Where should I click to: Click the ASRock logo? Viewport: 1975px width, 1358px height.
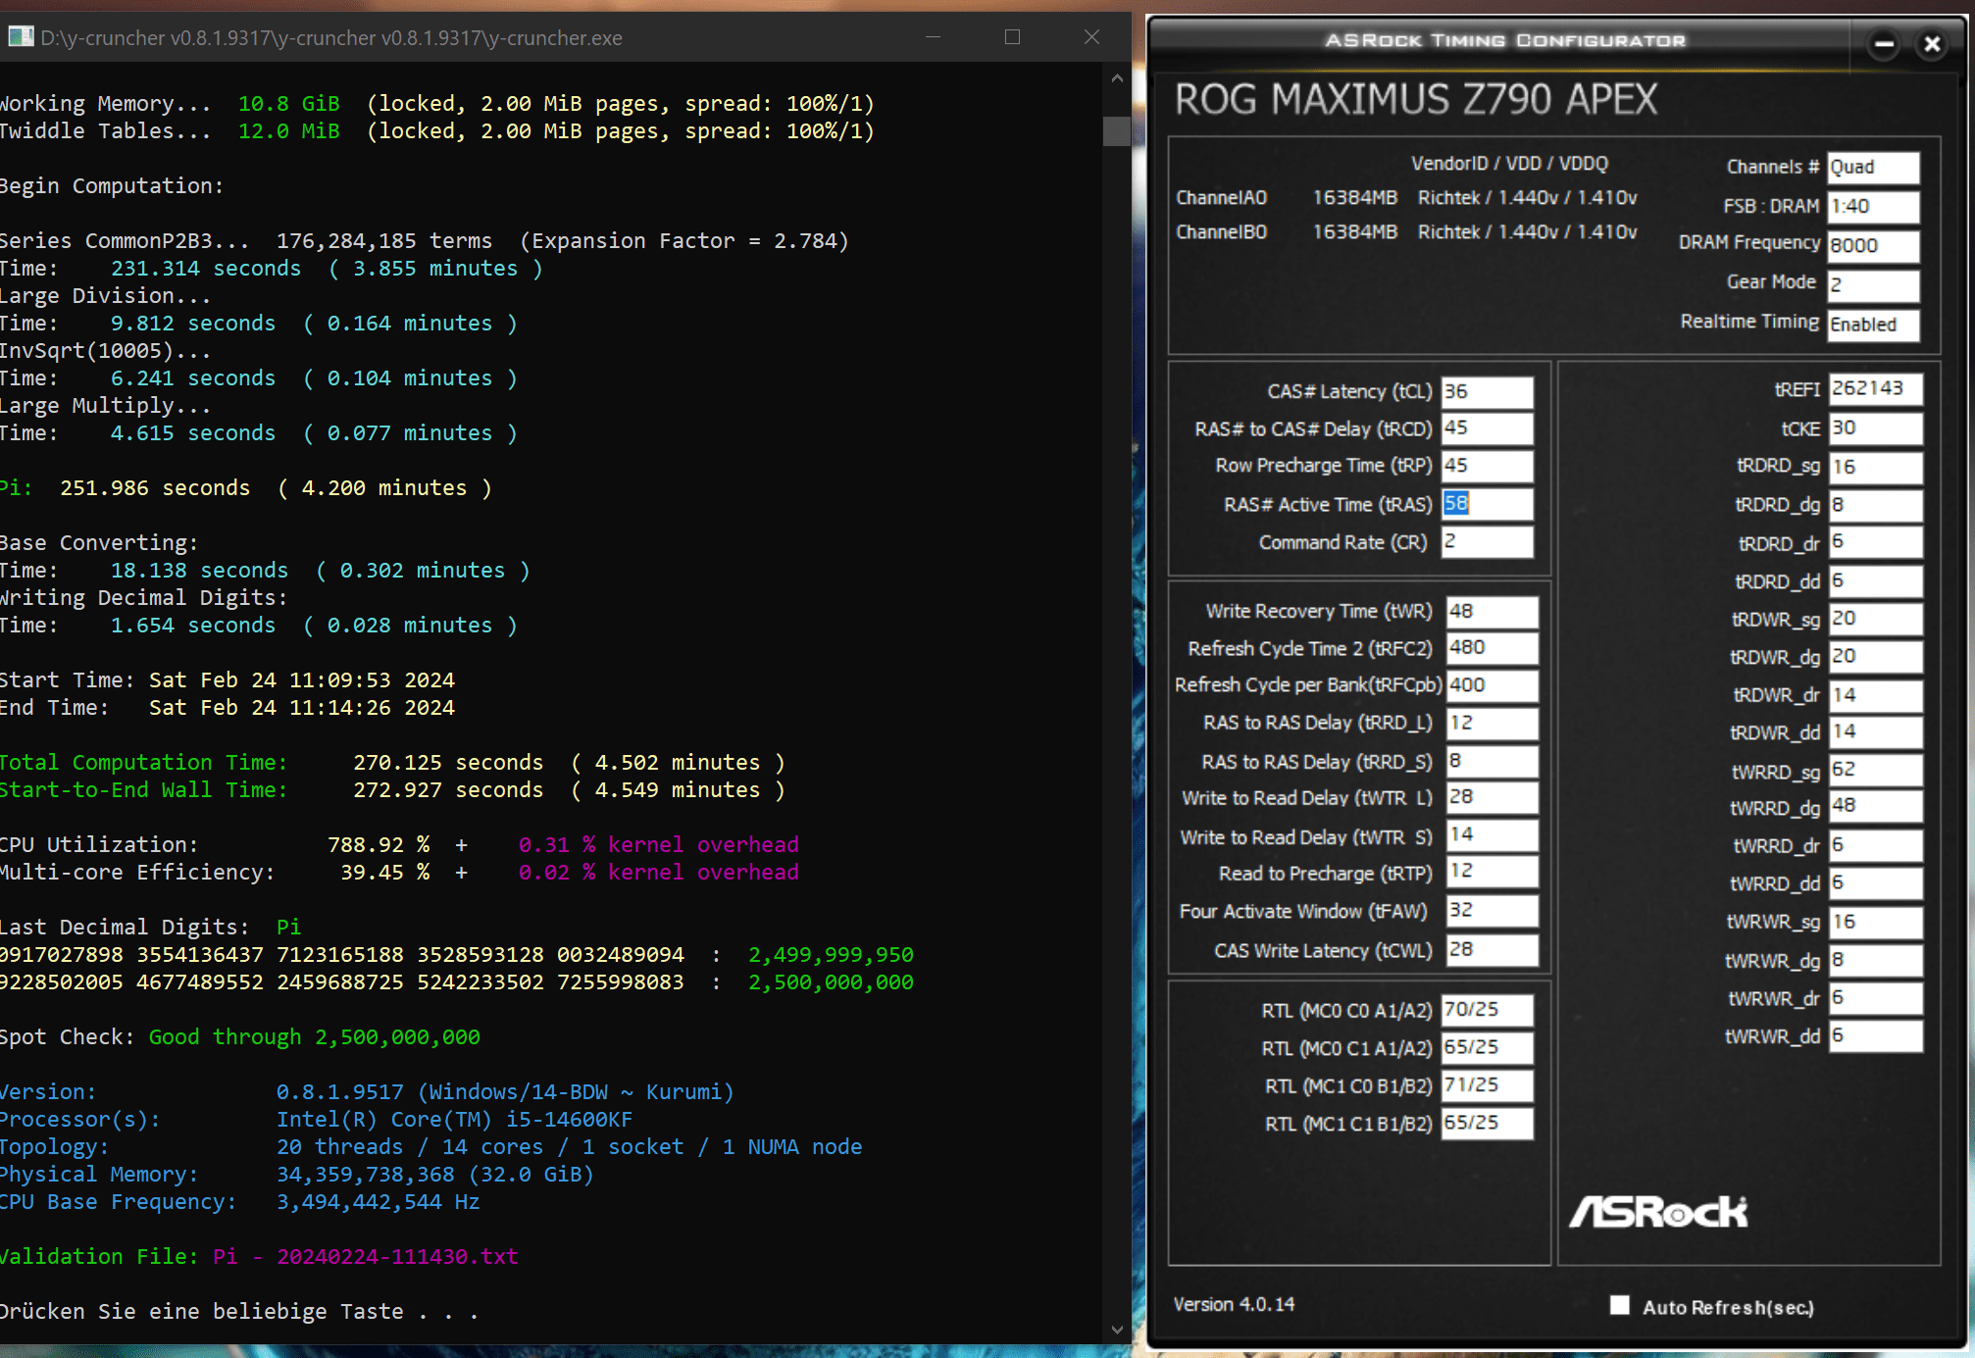tap(1658, 1212)
